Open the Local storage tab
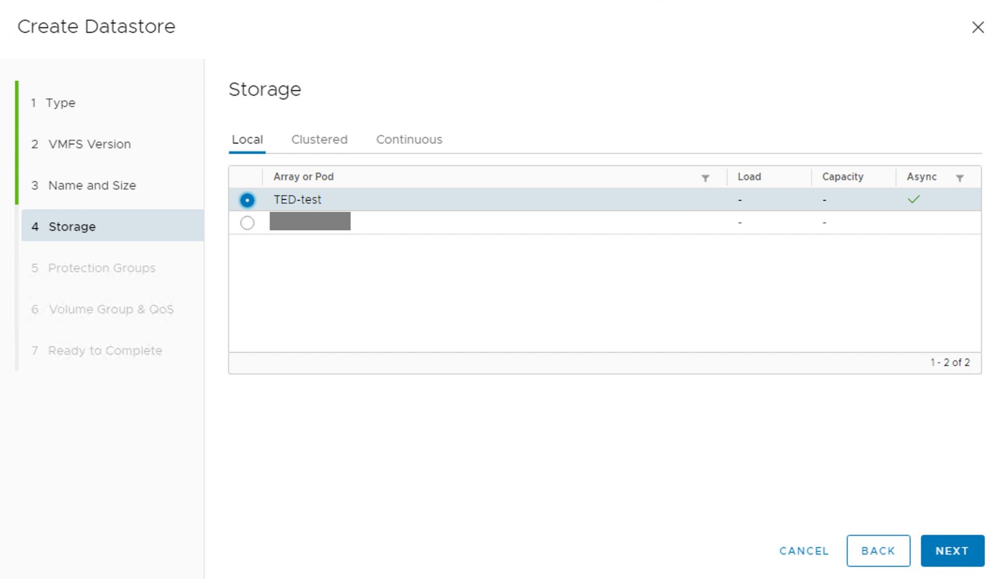This screenshot has height=579, width=997. [247, 140]
